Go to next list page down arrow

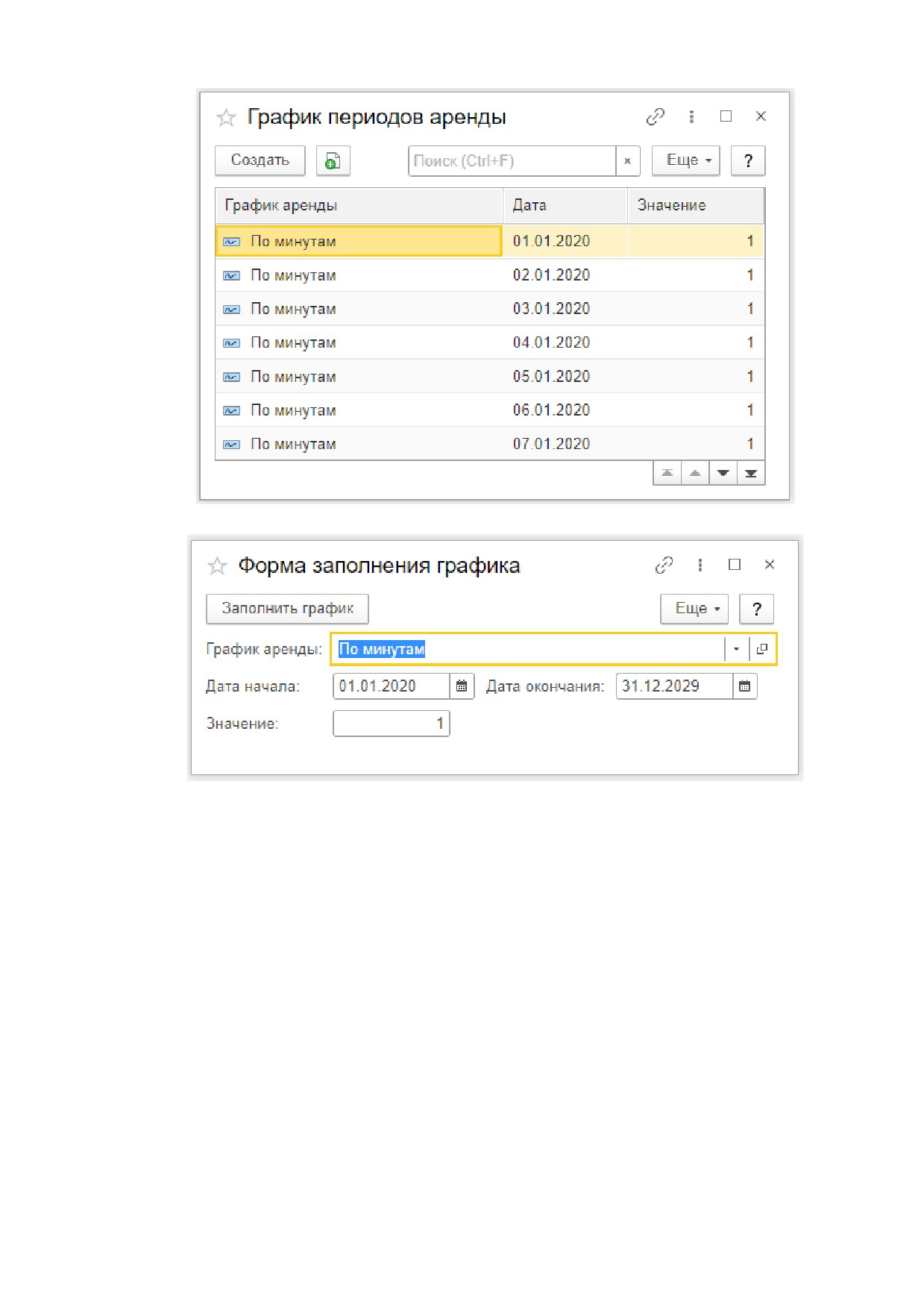pyautogui.click(x=723, y=473)
